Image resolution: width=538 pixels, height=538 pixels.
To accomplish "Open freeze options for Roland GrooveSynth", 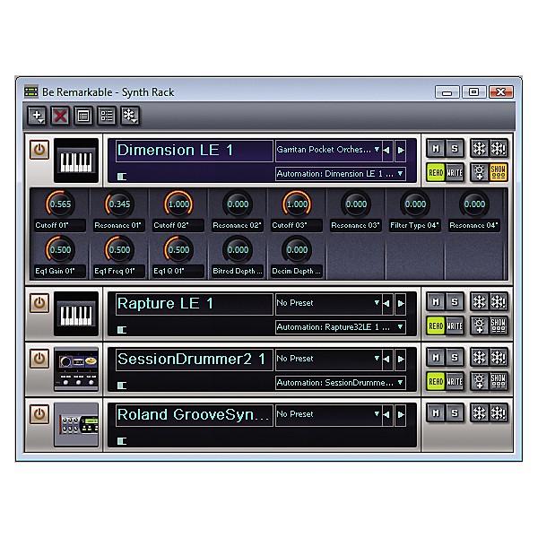I will [499, 413].
